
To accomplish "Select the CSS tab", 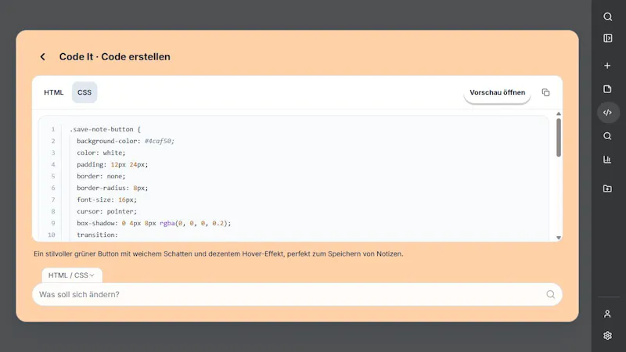I will pyautogui.click(x=85, y=92).
